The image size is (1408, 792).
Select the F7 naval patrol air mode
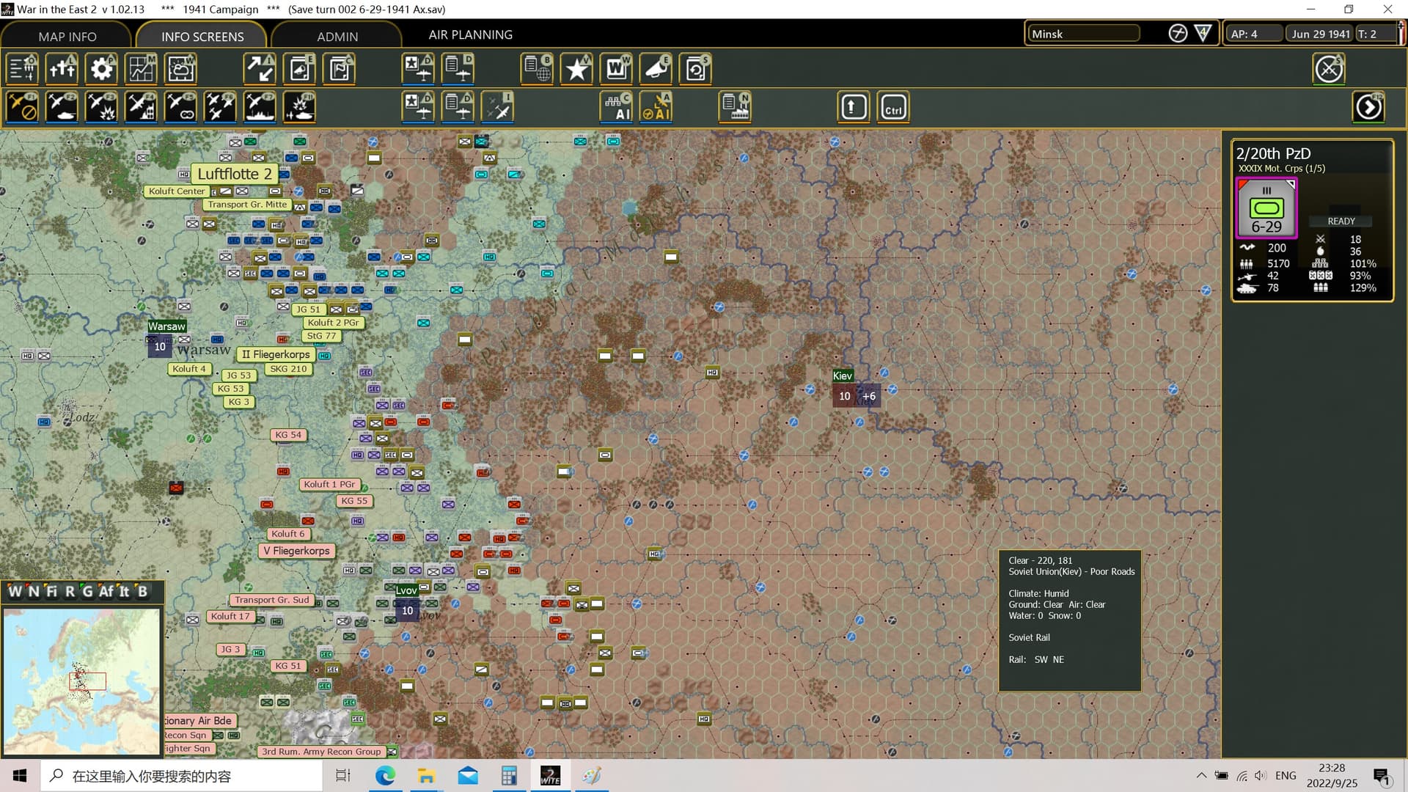[260, 107]
